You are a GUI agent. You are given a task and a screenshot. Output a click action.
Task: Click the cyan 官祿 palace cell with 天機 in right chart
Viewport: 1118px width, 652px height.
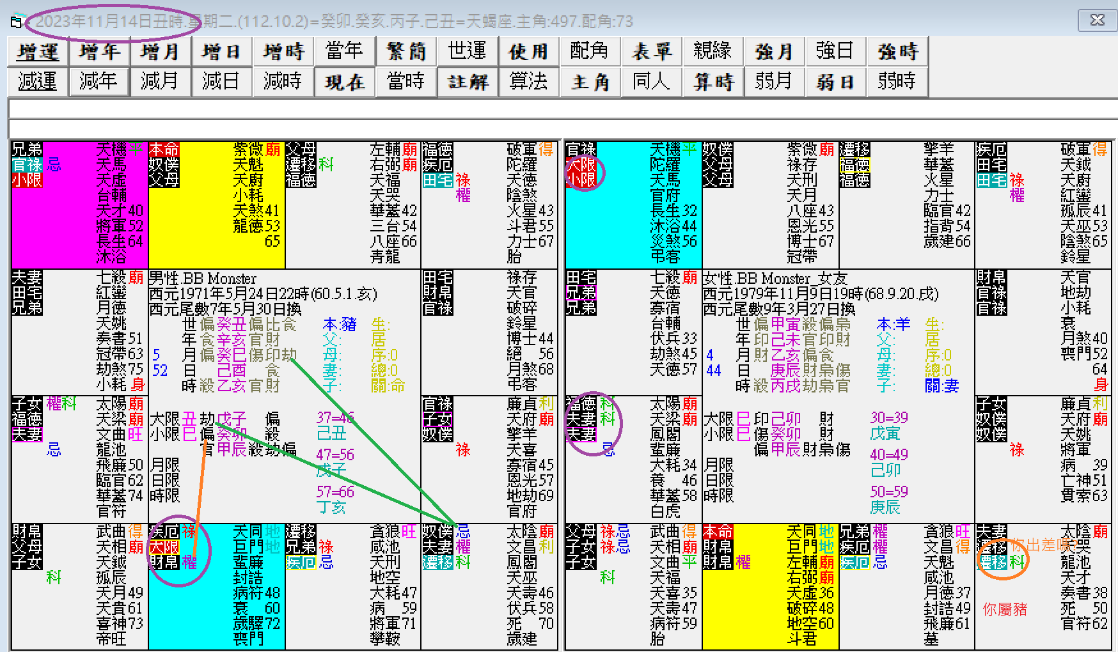633,204
